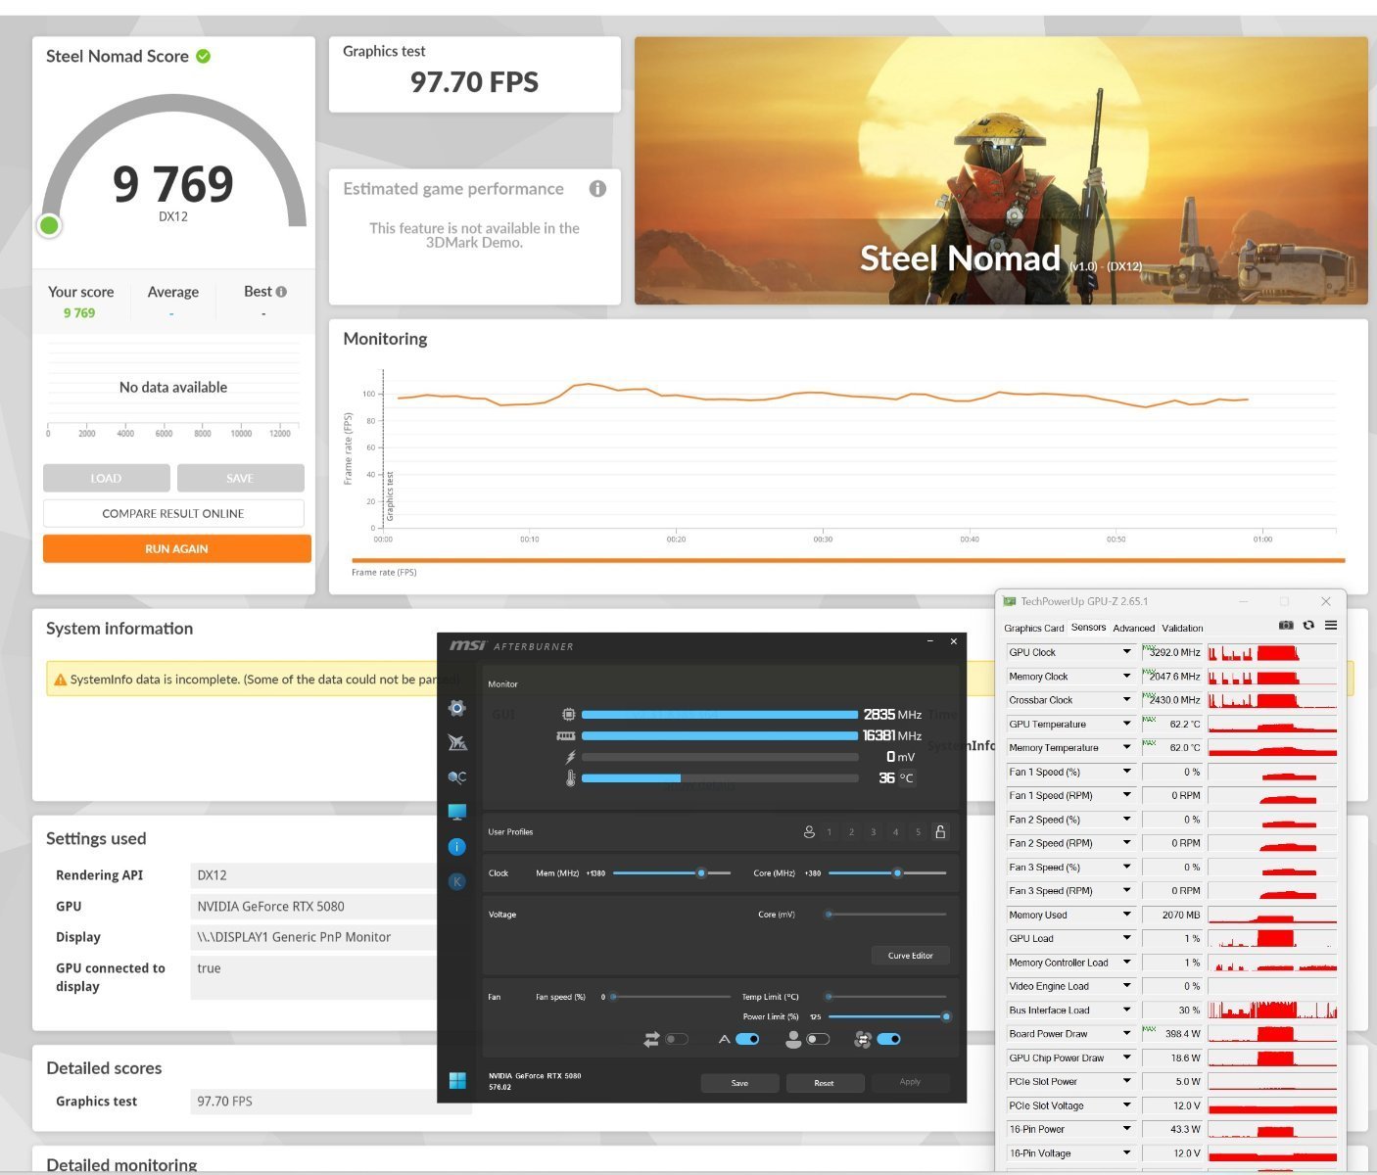Image resolution: width=1377 pixels, height=1175 pixels.
Task: Select user profile slot 4
Action: 896,832
